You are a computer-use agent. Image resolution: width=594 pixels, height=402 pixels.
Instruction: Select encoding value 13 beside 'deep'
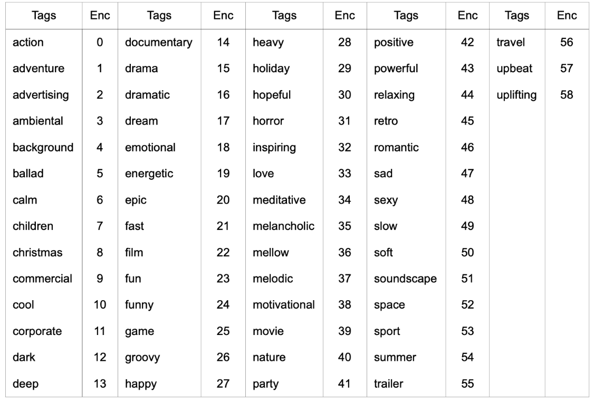(100, 384)
